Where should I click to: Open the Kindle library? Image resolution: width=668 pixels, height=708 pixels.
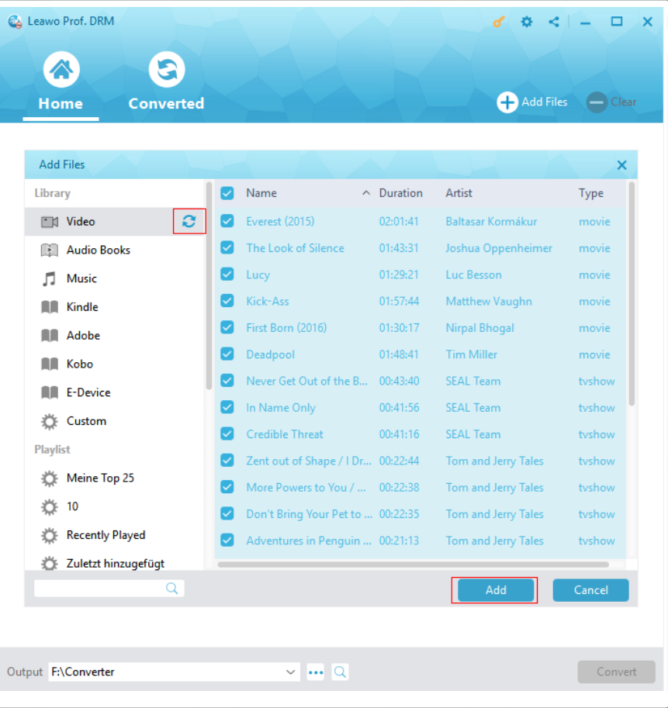point(115,307)
